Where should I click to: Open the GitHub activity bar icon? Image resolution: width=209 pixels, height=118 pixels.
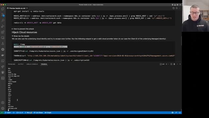[x=3, y=72]
